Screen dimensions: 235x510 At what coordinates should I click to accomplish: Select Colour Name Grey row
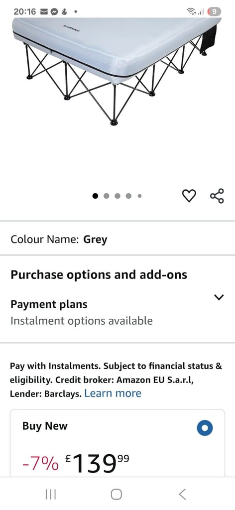[117, 240]
